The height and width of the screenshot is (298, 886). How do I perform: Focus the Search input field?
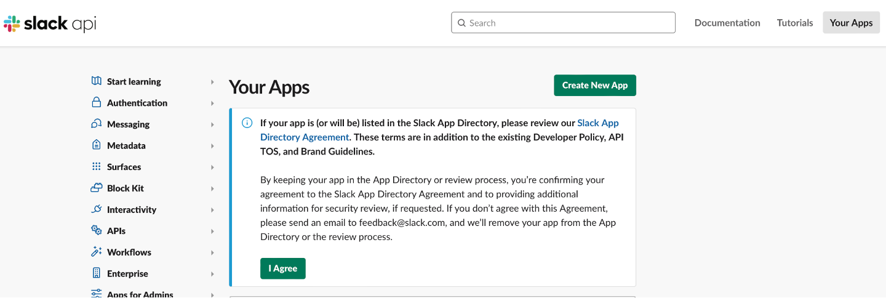coord(563,23)
